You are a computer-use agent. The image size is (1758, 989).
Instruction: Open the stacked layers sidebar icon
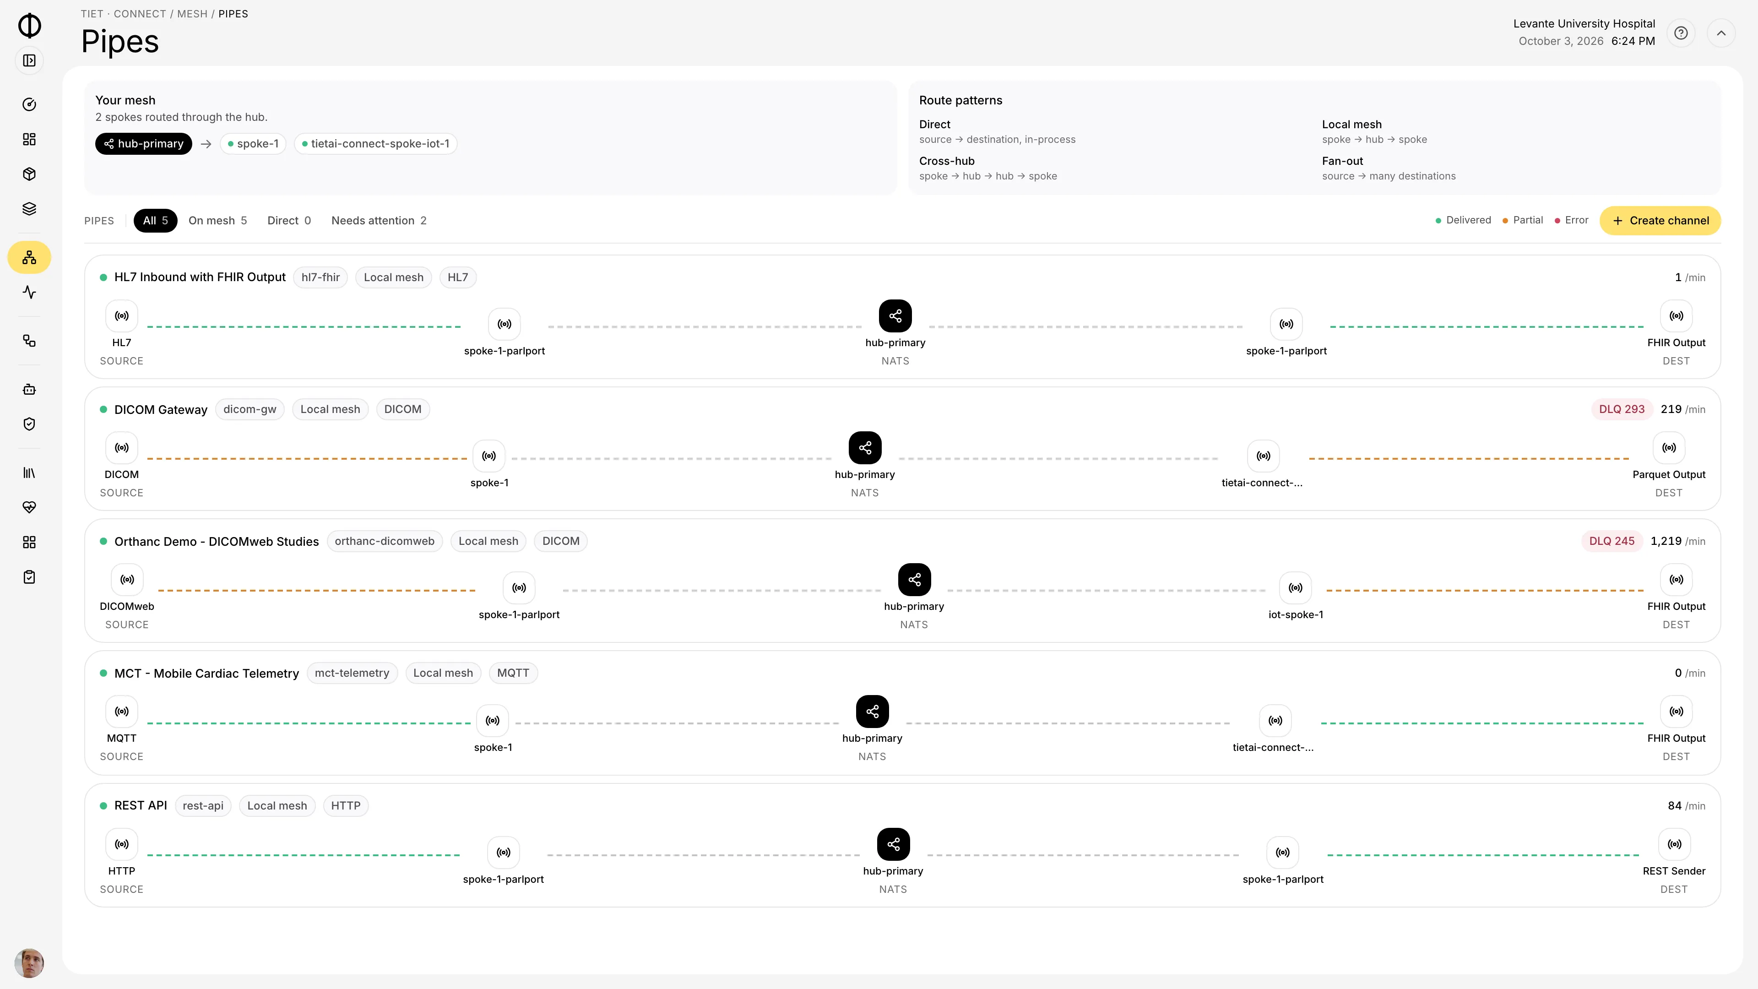coord(29,209)
